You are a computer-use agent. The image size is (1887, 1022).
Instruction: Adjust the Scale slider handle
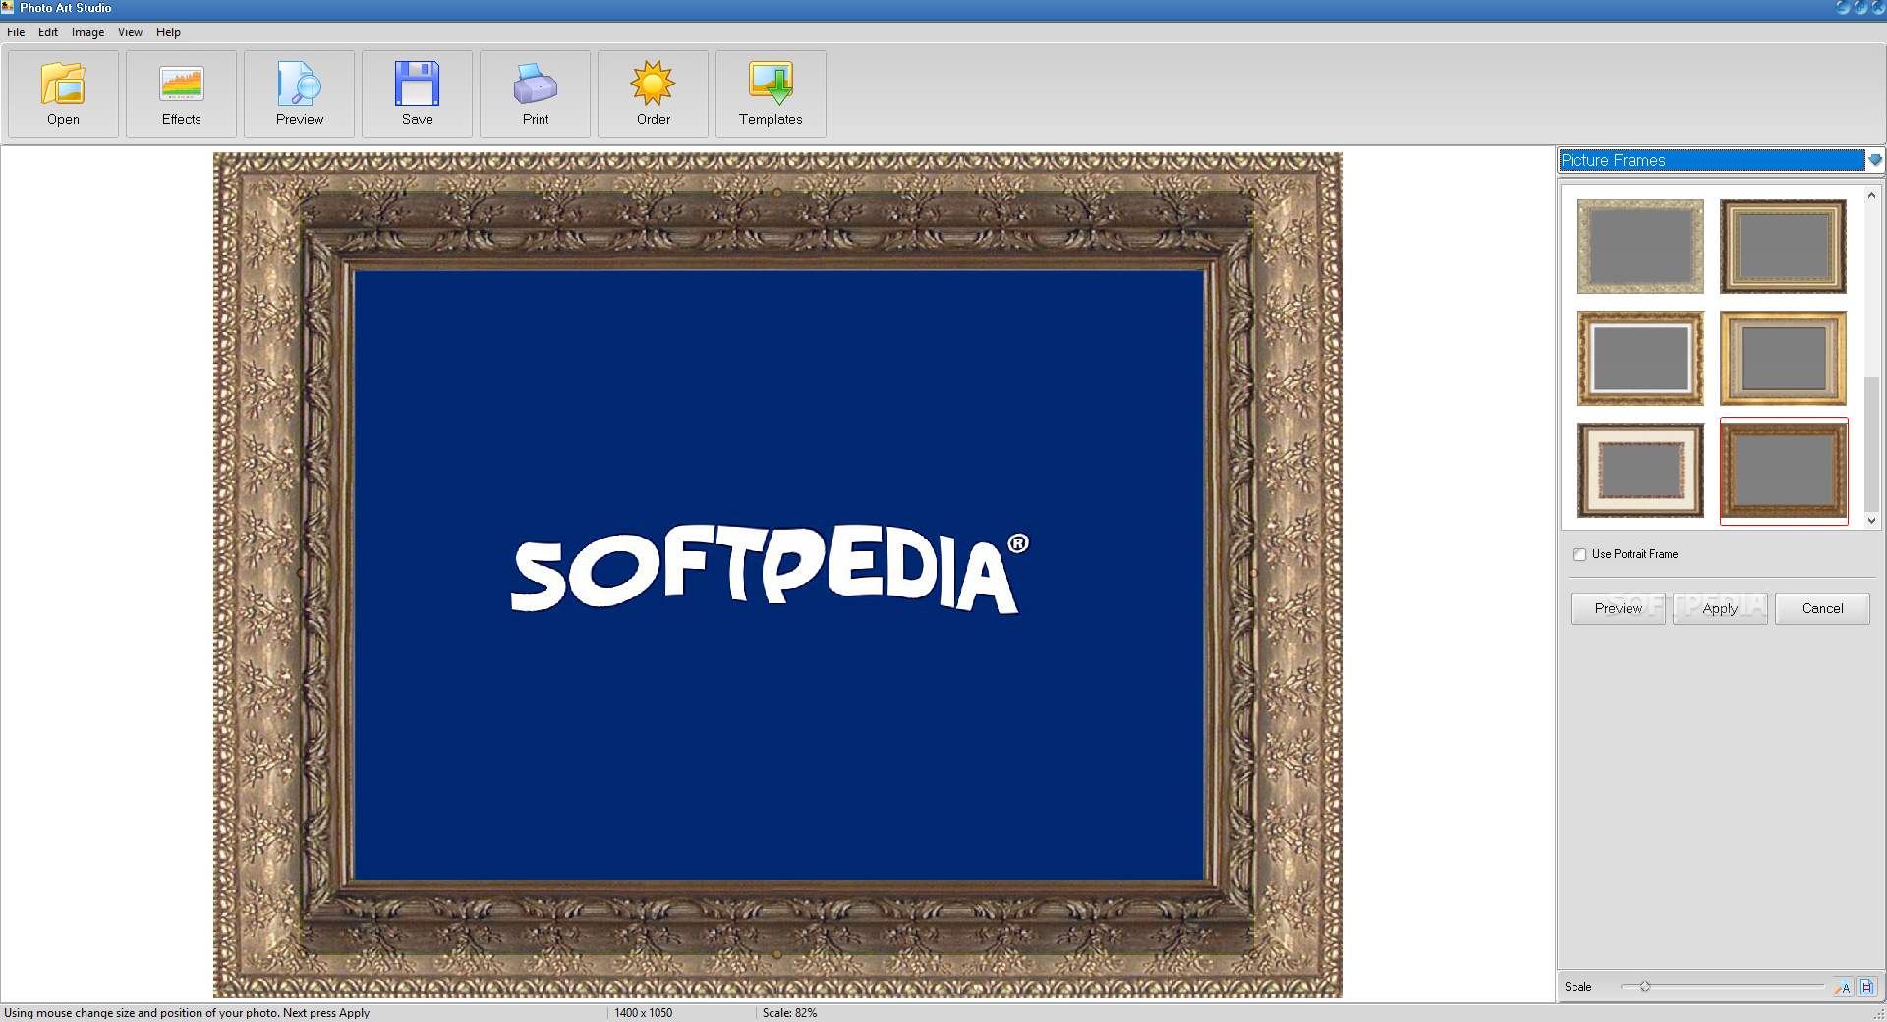tap(1644, 986)
